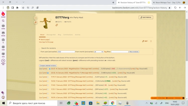
Task: Select radio for 12:32, 9 January 2022 revision
Action: coord(48,81)
